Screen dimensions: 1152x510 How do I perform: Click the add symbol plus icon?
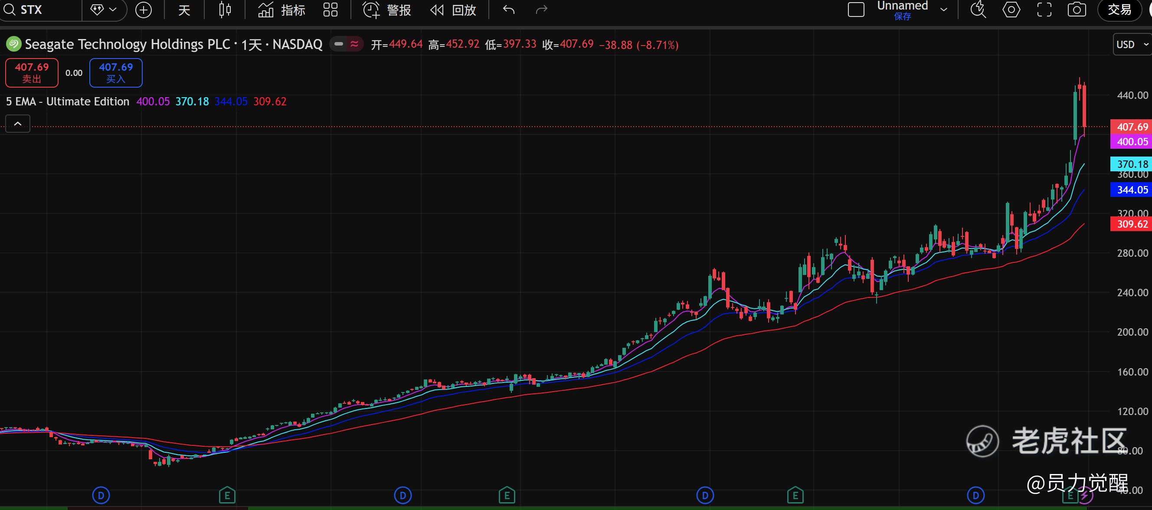click(144, 10)
